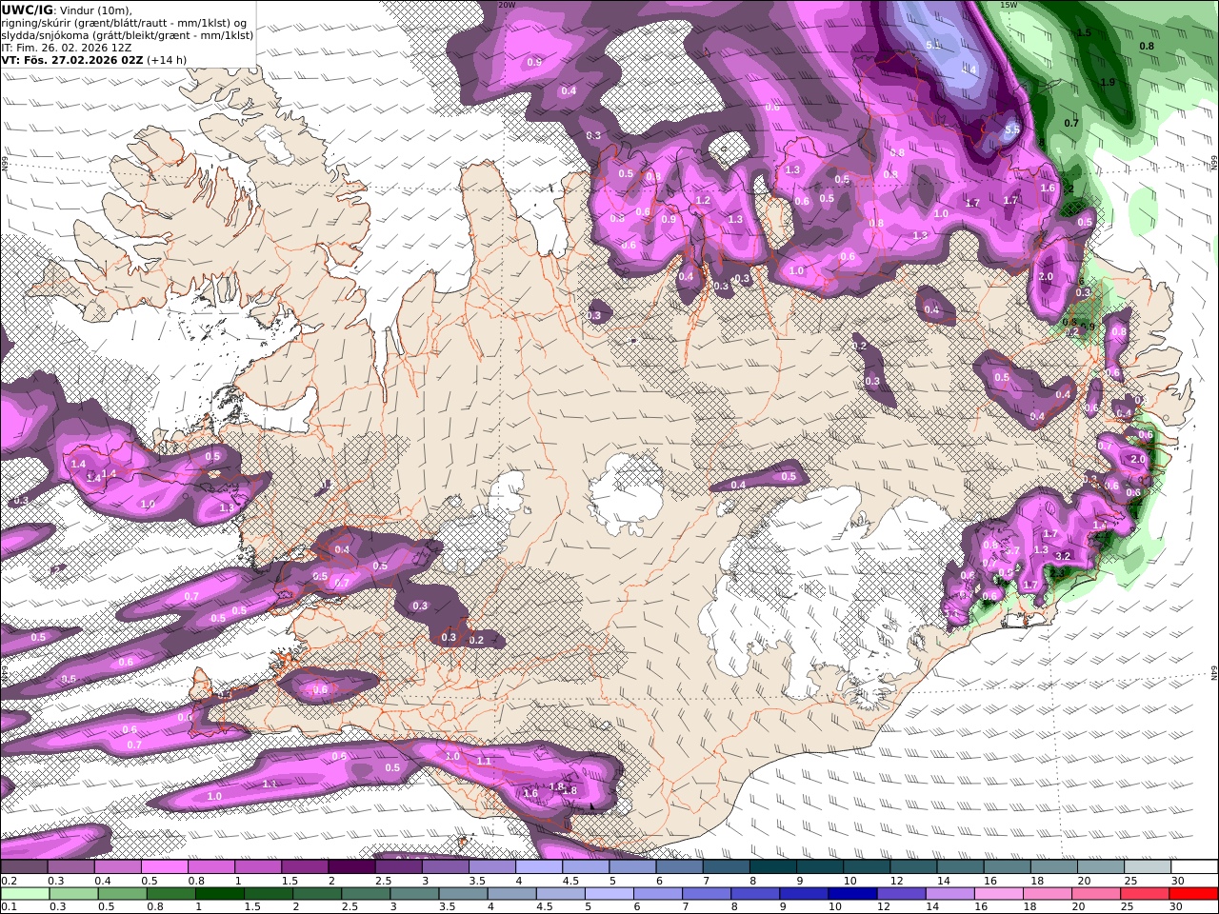Screen dimensions: 1219x914
Task: Click the black 1.9 value in the green rain band
Action: click(x=1108, y=83)
